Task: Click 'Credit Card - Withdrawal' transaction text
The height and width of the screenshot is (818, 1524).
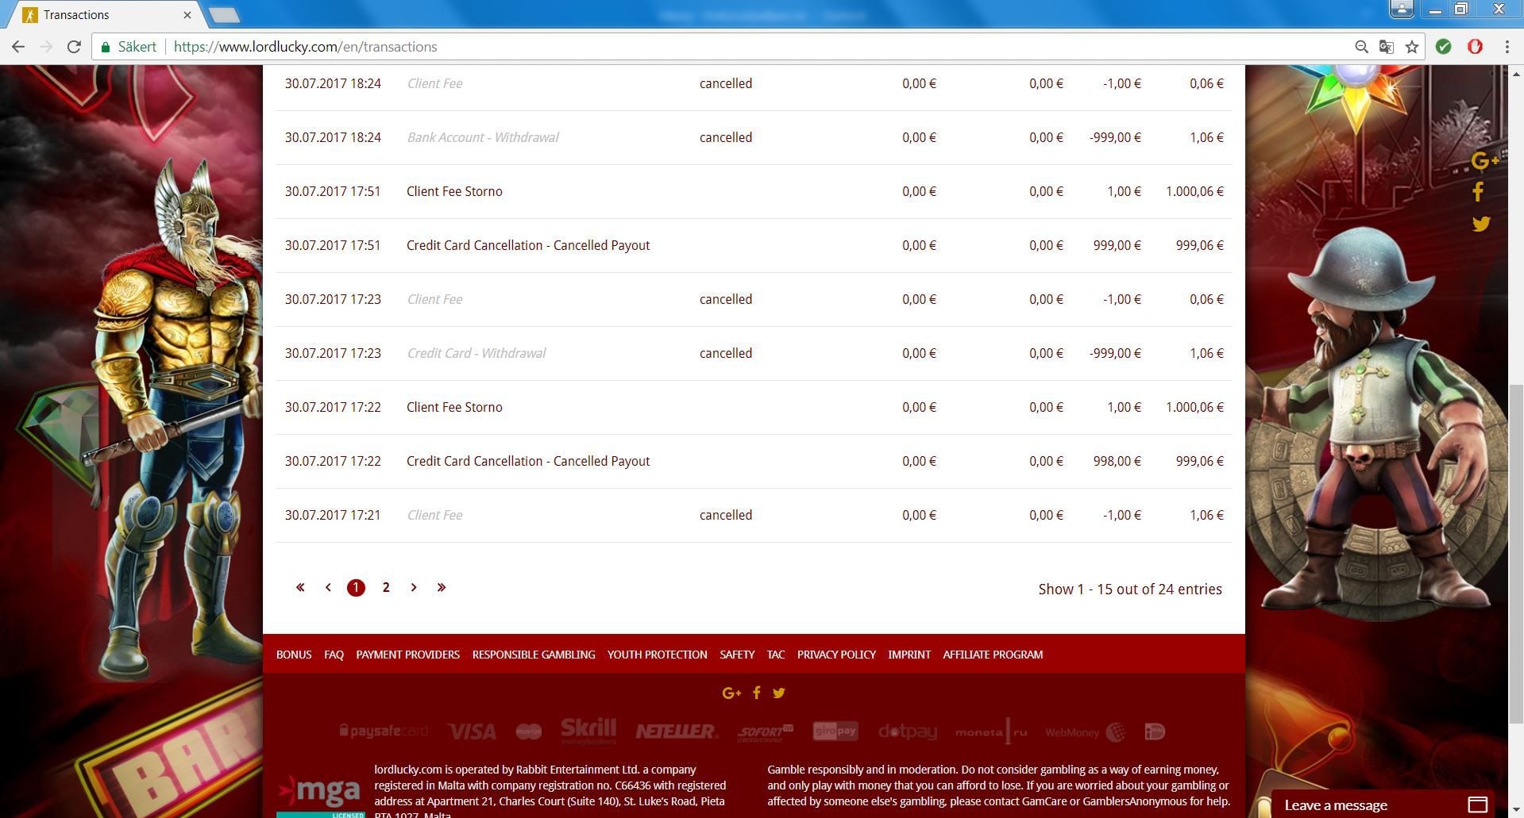Action: pyautogui.click(x=476, y=353)
